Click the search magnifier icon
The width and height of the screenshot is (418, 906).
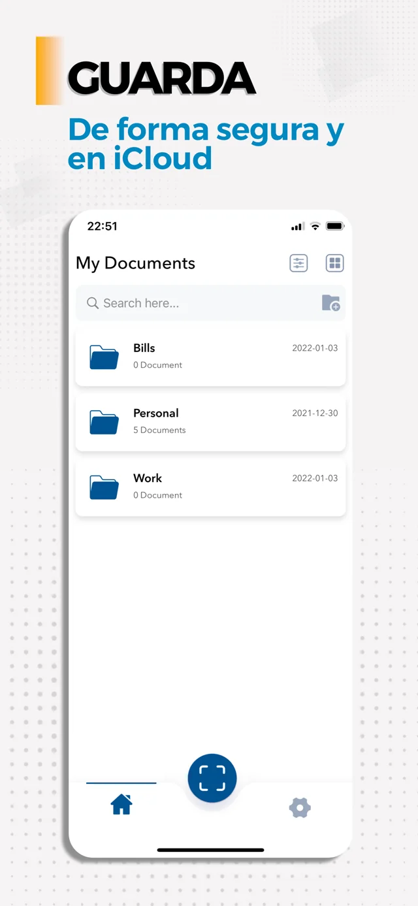tap(93, 303)
